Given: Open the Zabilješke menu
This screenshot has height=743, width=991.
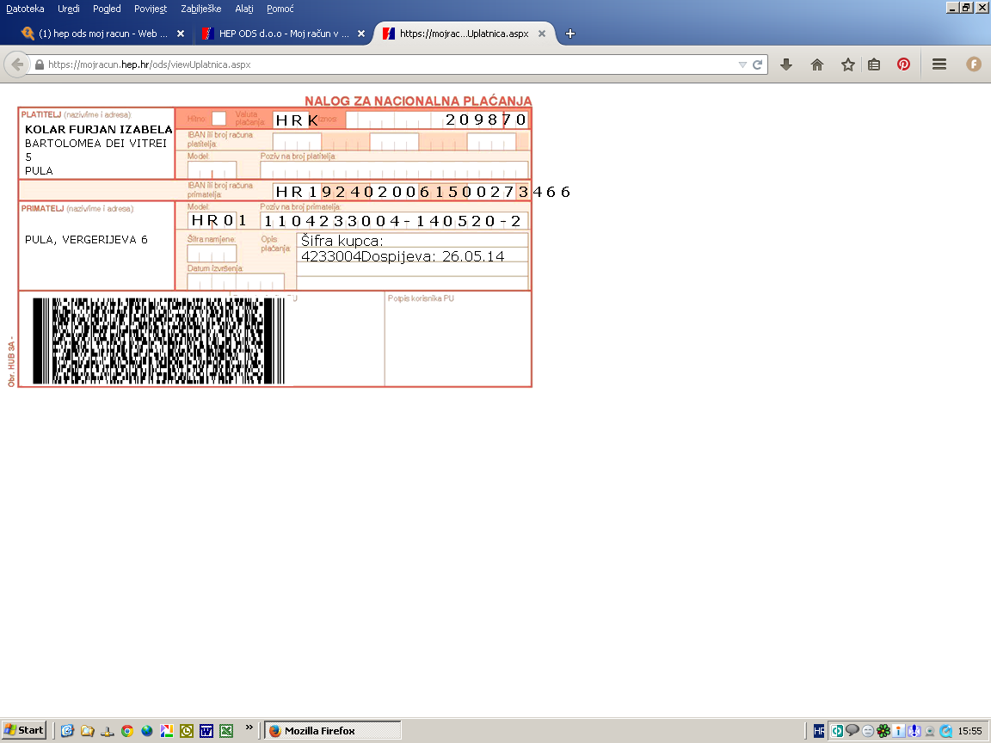Looking at the screenshot, I should [x=200, y=9].
